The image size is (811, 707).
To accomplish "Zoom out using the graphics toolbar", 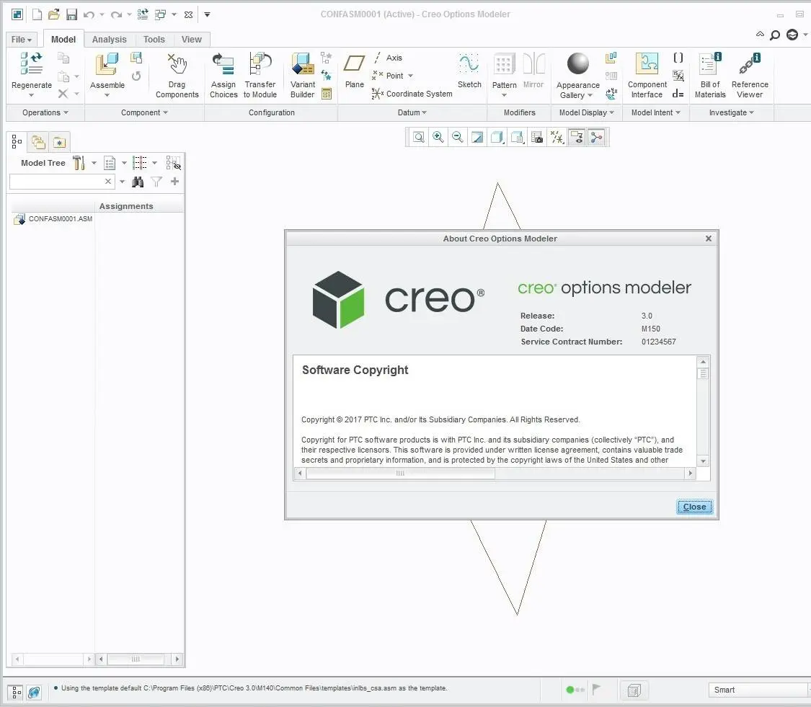I will [457, 137].
